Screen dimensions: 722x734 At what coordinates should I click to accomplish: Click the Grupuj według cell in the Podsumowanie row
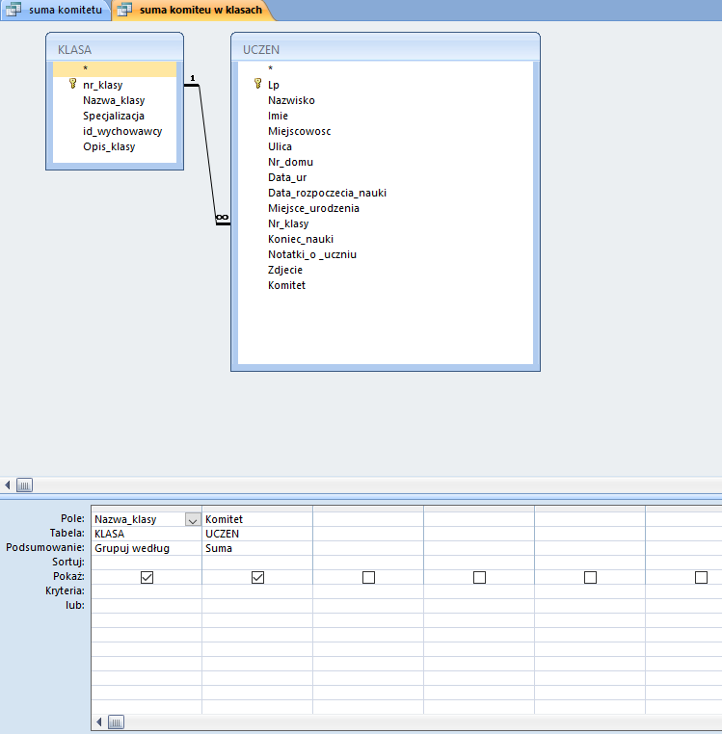[146, 548]
